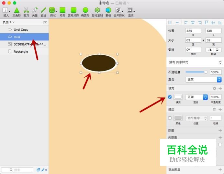Select the Vector (矢量) pen tool

tap(35, 12)
